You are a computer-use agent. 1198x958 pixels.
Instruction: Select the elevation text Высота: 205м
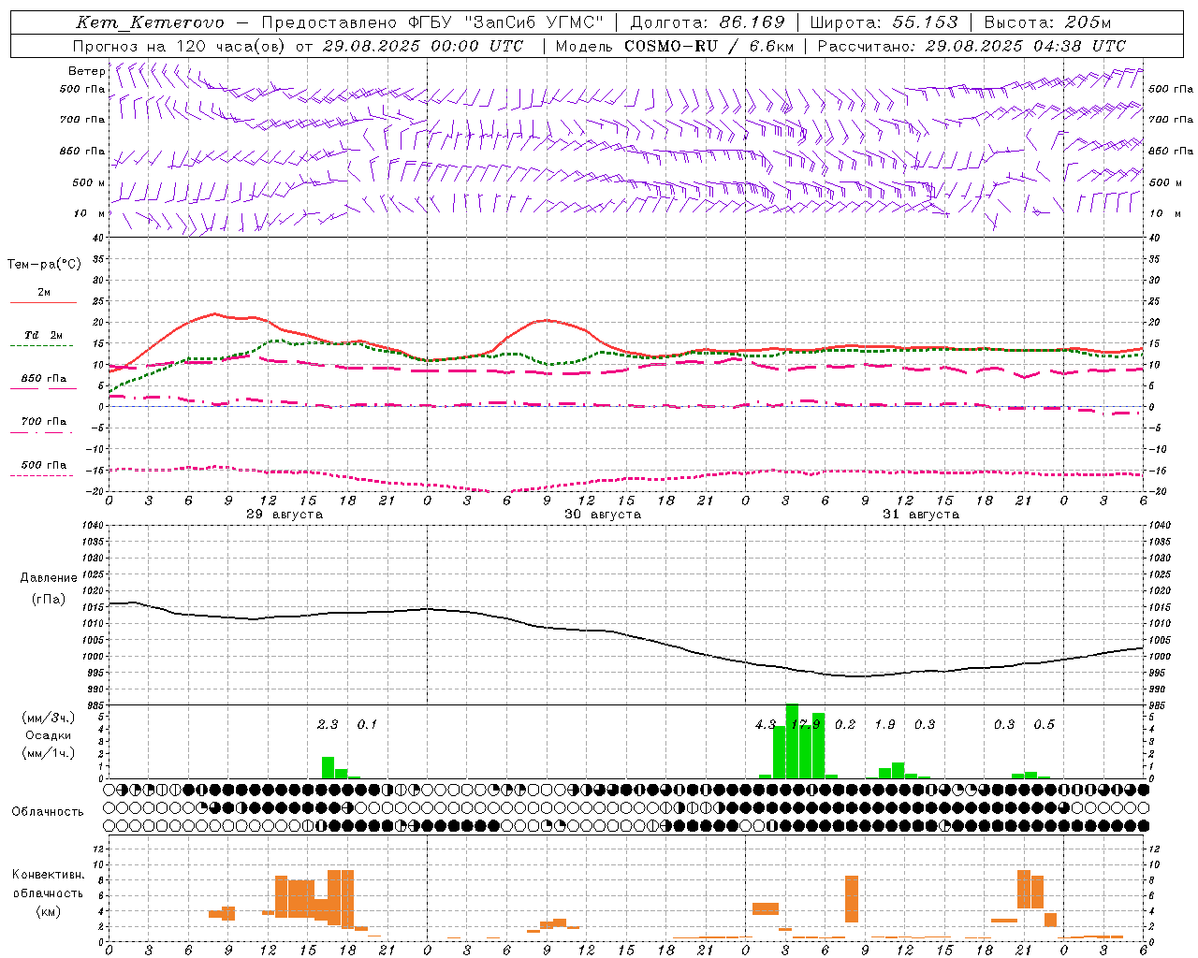pos(1047,22)
